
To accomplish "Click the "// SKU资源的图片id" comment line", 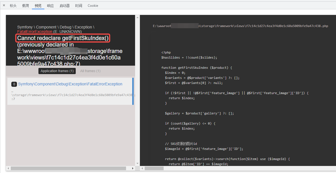I will coord(181,144).
